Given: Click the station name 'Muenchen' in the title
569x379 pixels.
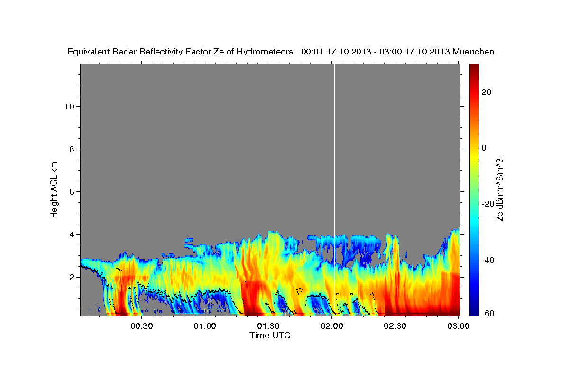Looking at the screenshot, I should click(x=473, y=52).
